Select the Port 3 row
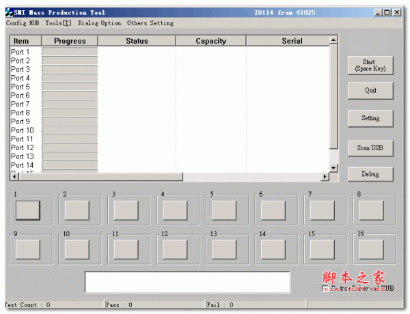Viewport: 410px width, 314px height. click(170, 69)
